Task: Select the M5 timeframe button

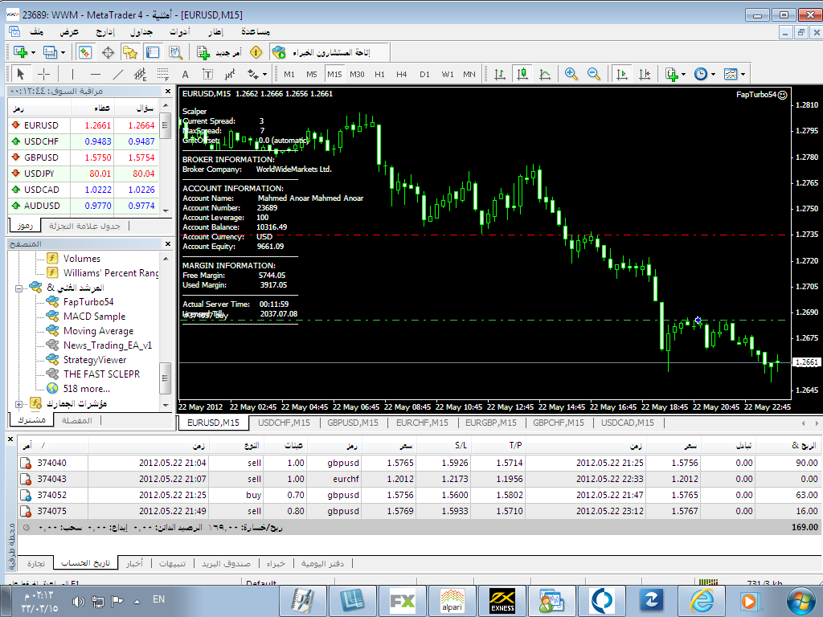Action: pyautogui.click(x=312, y=75)
